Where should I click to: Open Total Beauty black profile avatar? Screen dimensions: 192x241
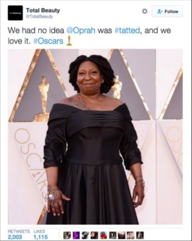pos(15,13)
